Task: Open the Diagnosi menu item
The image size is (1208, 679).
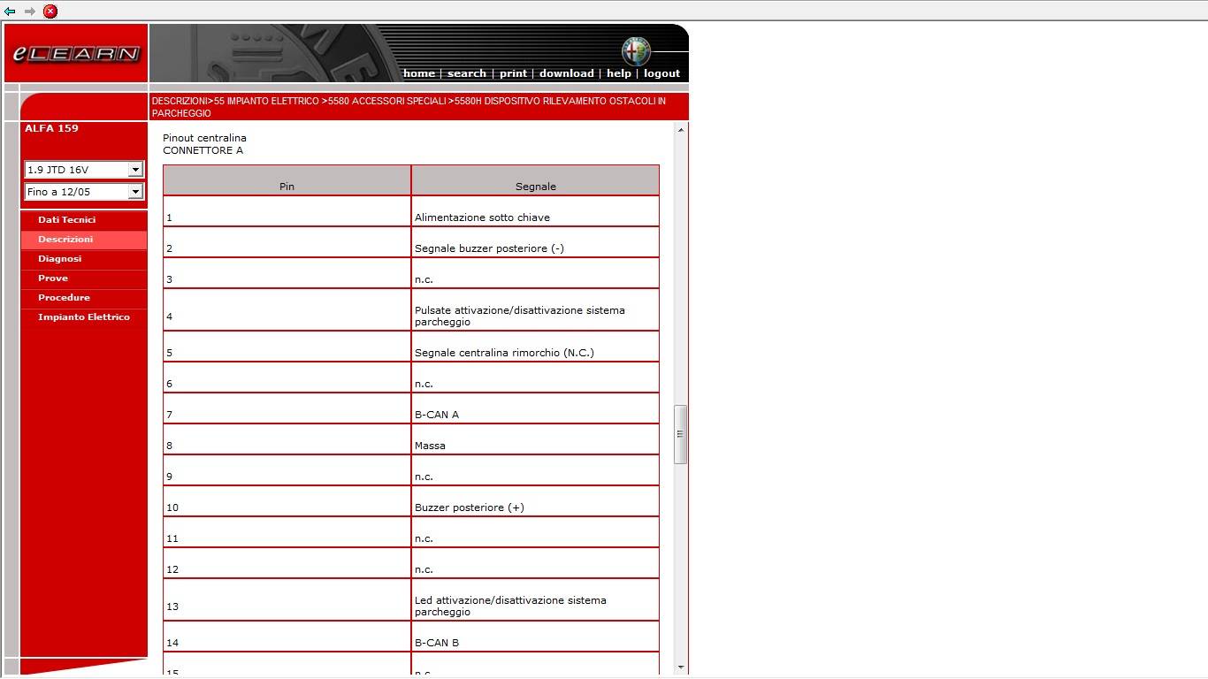Action: coord(59,259)
